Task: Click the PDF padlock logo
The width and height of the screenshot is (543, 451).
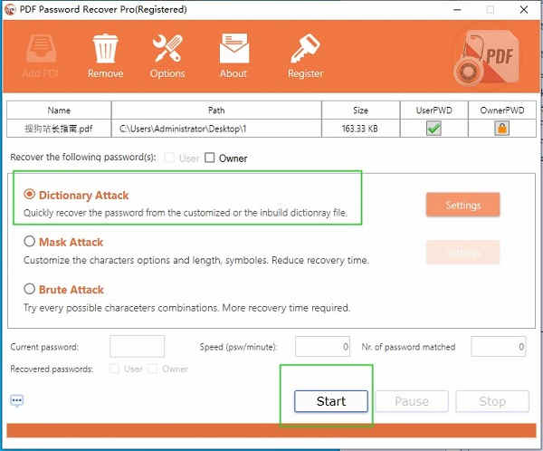Action: (489, 58)
